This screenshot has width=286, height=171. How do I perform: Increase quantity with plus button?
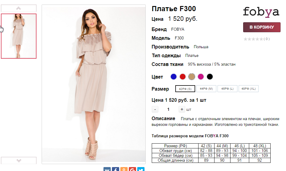[x=182, y=109]
